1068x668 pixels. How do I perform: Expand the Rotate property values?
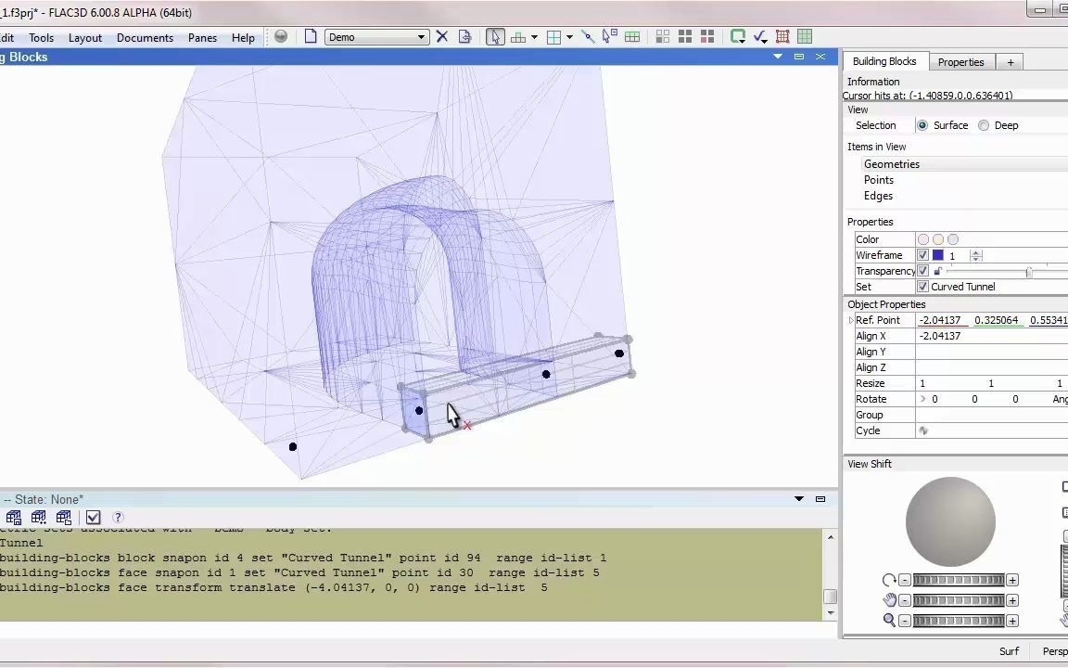pos(924,399)
